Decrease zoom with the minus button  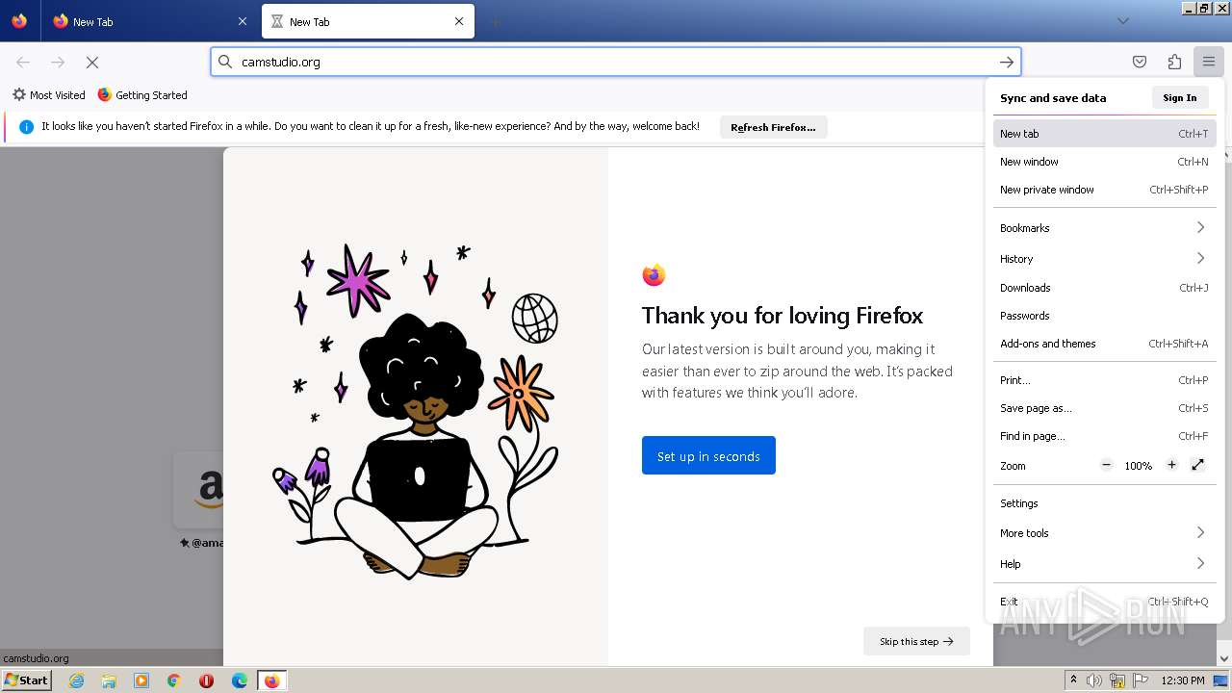(x=1107, y=465)
